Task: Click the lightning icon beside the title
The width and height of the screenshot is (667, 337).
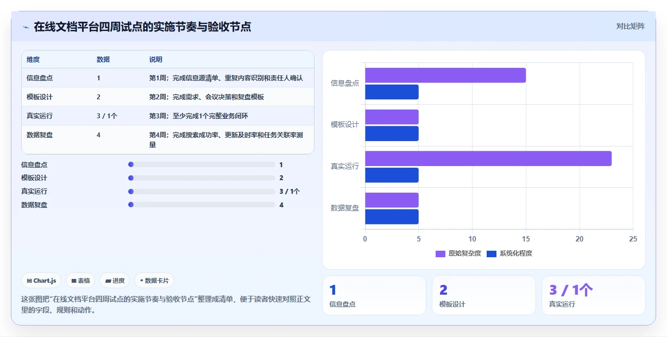Action: tap(26, 27)
